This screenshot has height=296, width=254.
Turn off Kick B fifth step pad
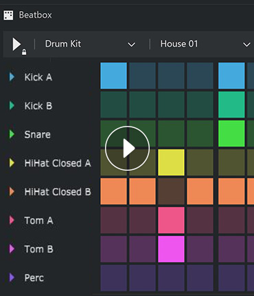(x=231, y=105)
